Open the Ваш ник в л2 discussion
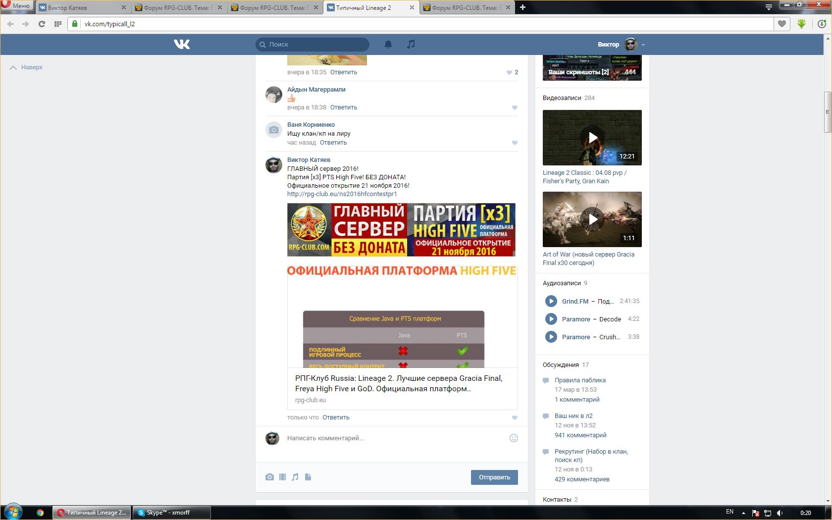832x520 pixels. (573, 416)
